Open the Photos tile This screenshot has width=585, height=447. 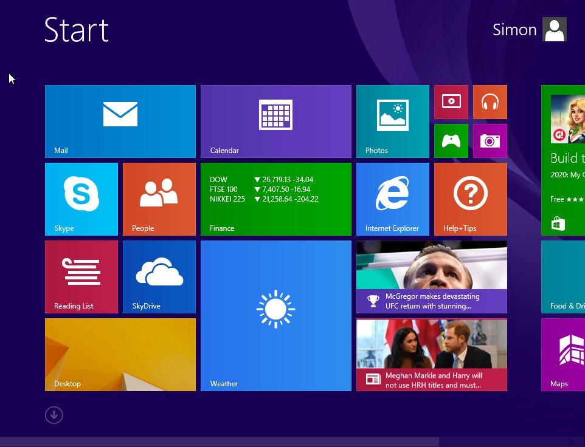(392, 121)
